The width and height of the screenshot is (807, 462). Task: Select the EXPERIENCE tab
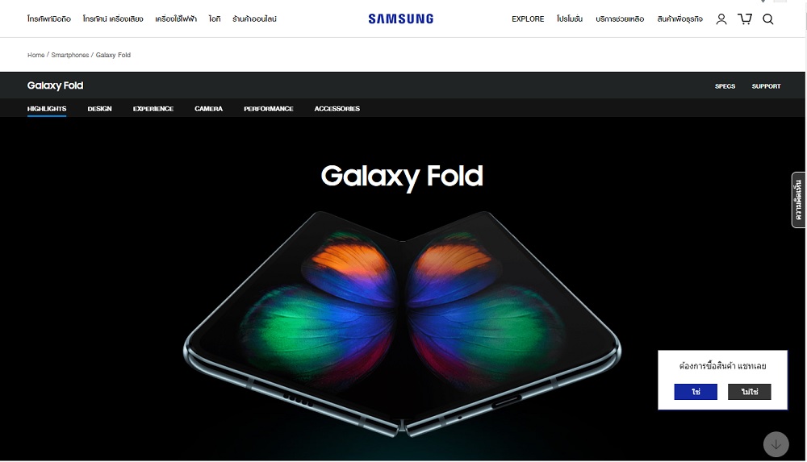point(153,109)
